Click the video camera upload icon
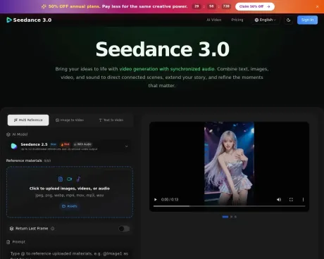The height and width of the screenshot is (259, 324). tap(69, 179)
